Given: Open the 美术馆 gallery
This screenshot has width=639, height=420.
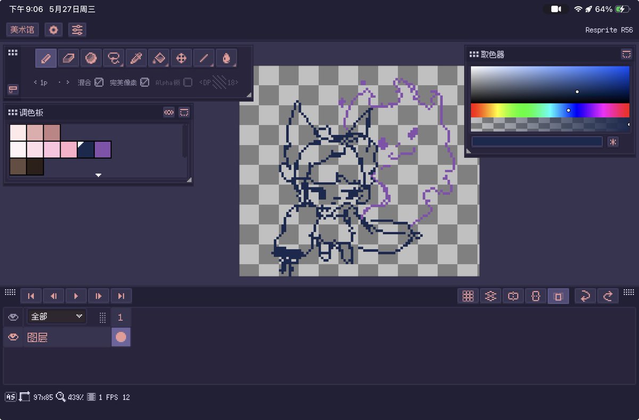Looking at the screenshot, I should pos(22,30).
